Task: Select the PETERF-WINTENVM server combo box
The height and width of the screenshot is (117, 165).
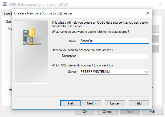Action: pyautogui.click(x=114, y=72)
